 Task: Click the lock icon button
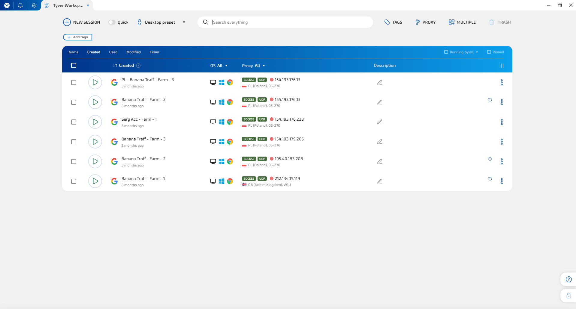coord(568,296)
